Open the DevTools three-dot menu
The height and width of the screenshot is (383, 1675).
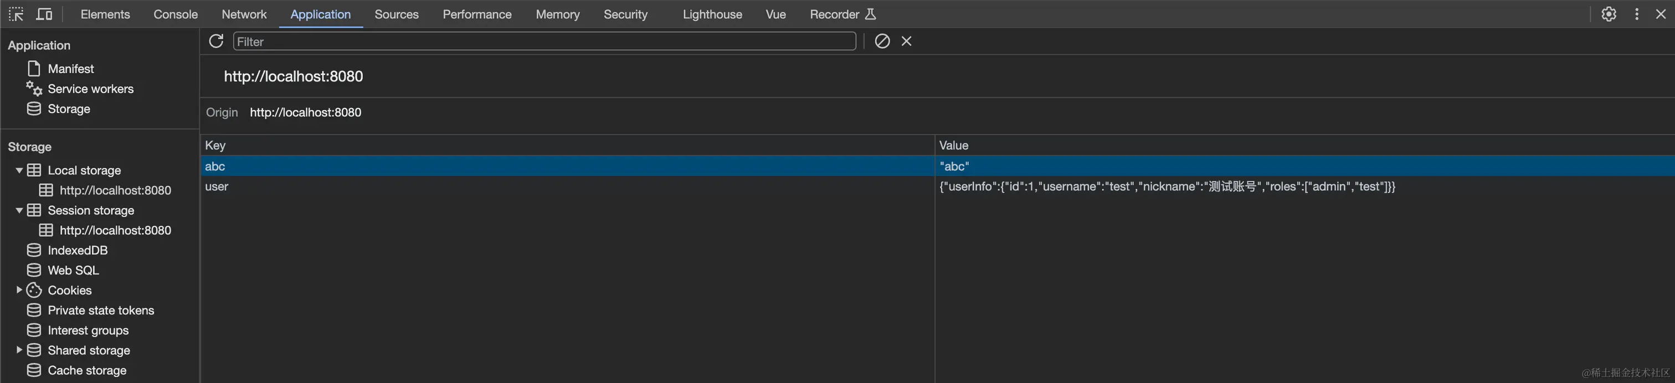click(1637, 14)
